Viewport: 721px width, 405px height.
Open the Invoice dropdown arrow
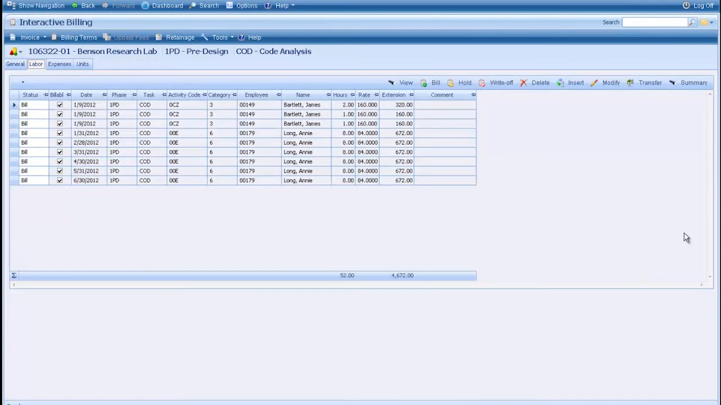coord(44,38)
